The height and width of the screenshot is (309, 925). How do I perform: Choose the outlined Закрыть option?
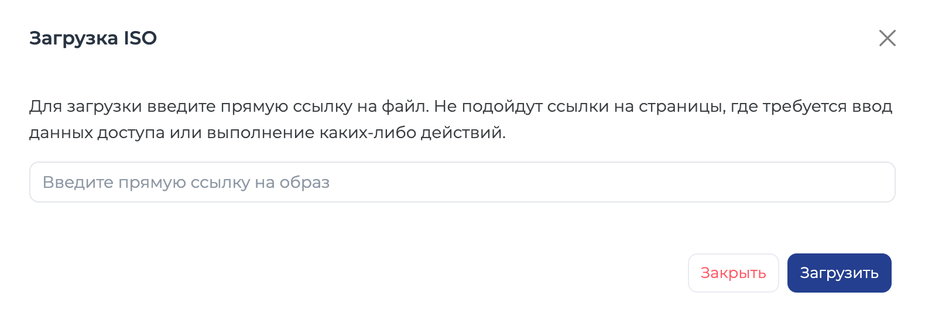pos(733,273)
